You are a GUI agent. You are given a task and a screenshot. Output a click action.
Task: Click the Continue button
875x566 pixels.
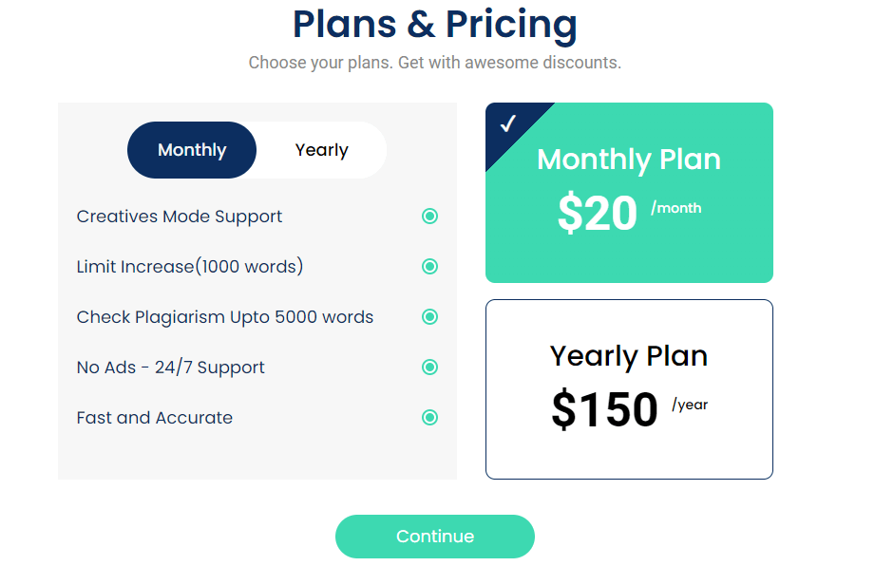click(x=435, y=537)
